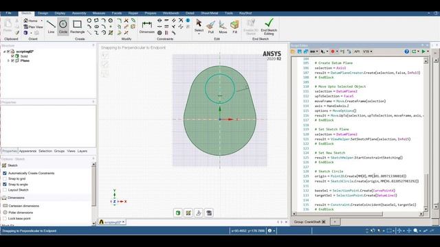440x247 pixels.
Task: Click Script Editor horizontal scrollbar
Action: (x=340, y=214)
